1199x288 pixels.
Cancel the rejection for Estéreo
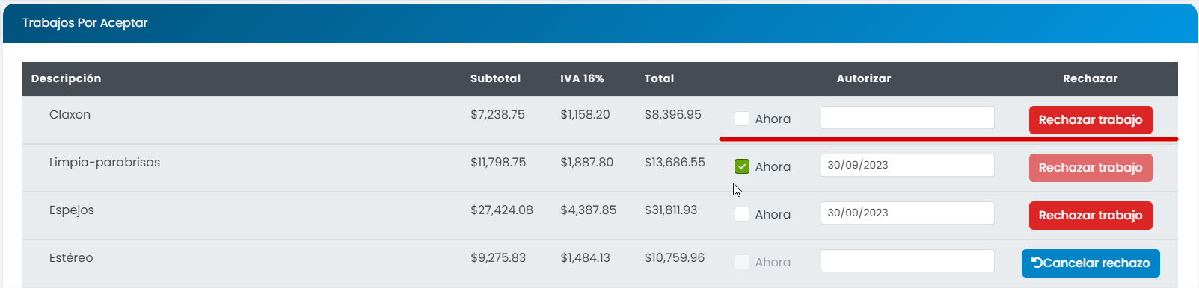(x=1091, y=263)
